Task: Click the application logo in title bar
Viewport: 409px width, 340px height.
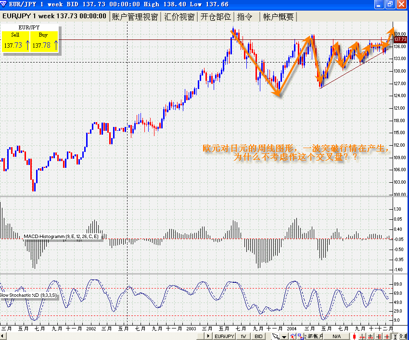Action: pos(3,4)
